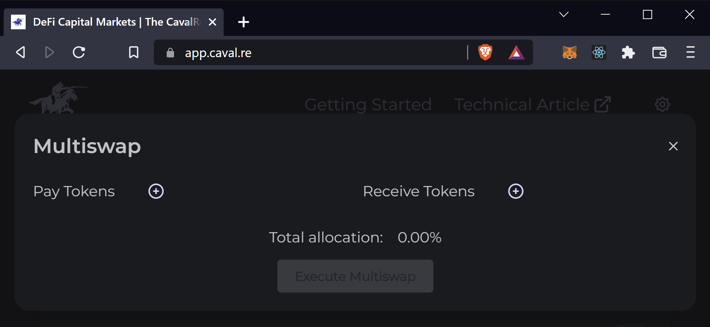
Task: Click the Execute Multiswap button
Action: click(355, 276)
